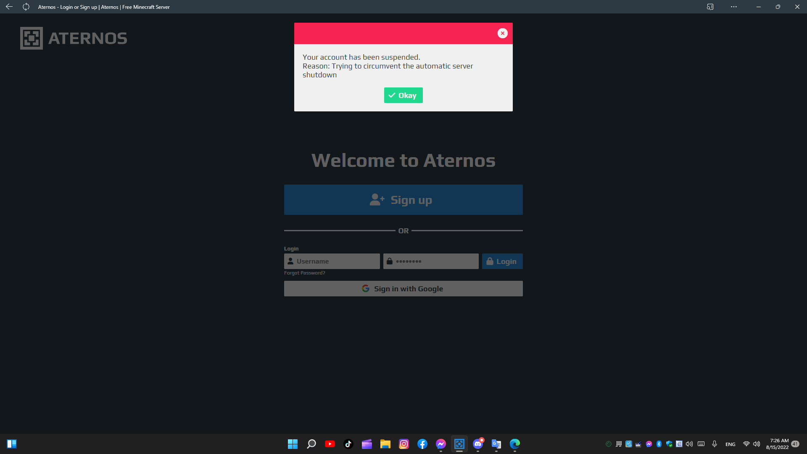Screen dimensions: 807x454
Task: Open network settings via Wi-Fi icon
Action: click(746, 444)
